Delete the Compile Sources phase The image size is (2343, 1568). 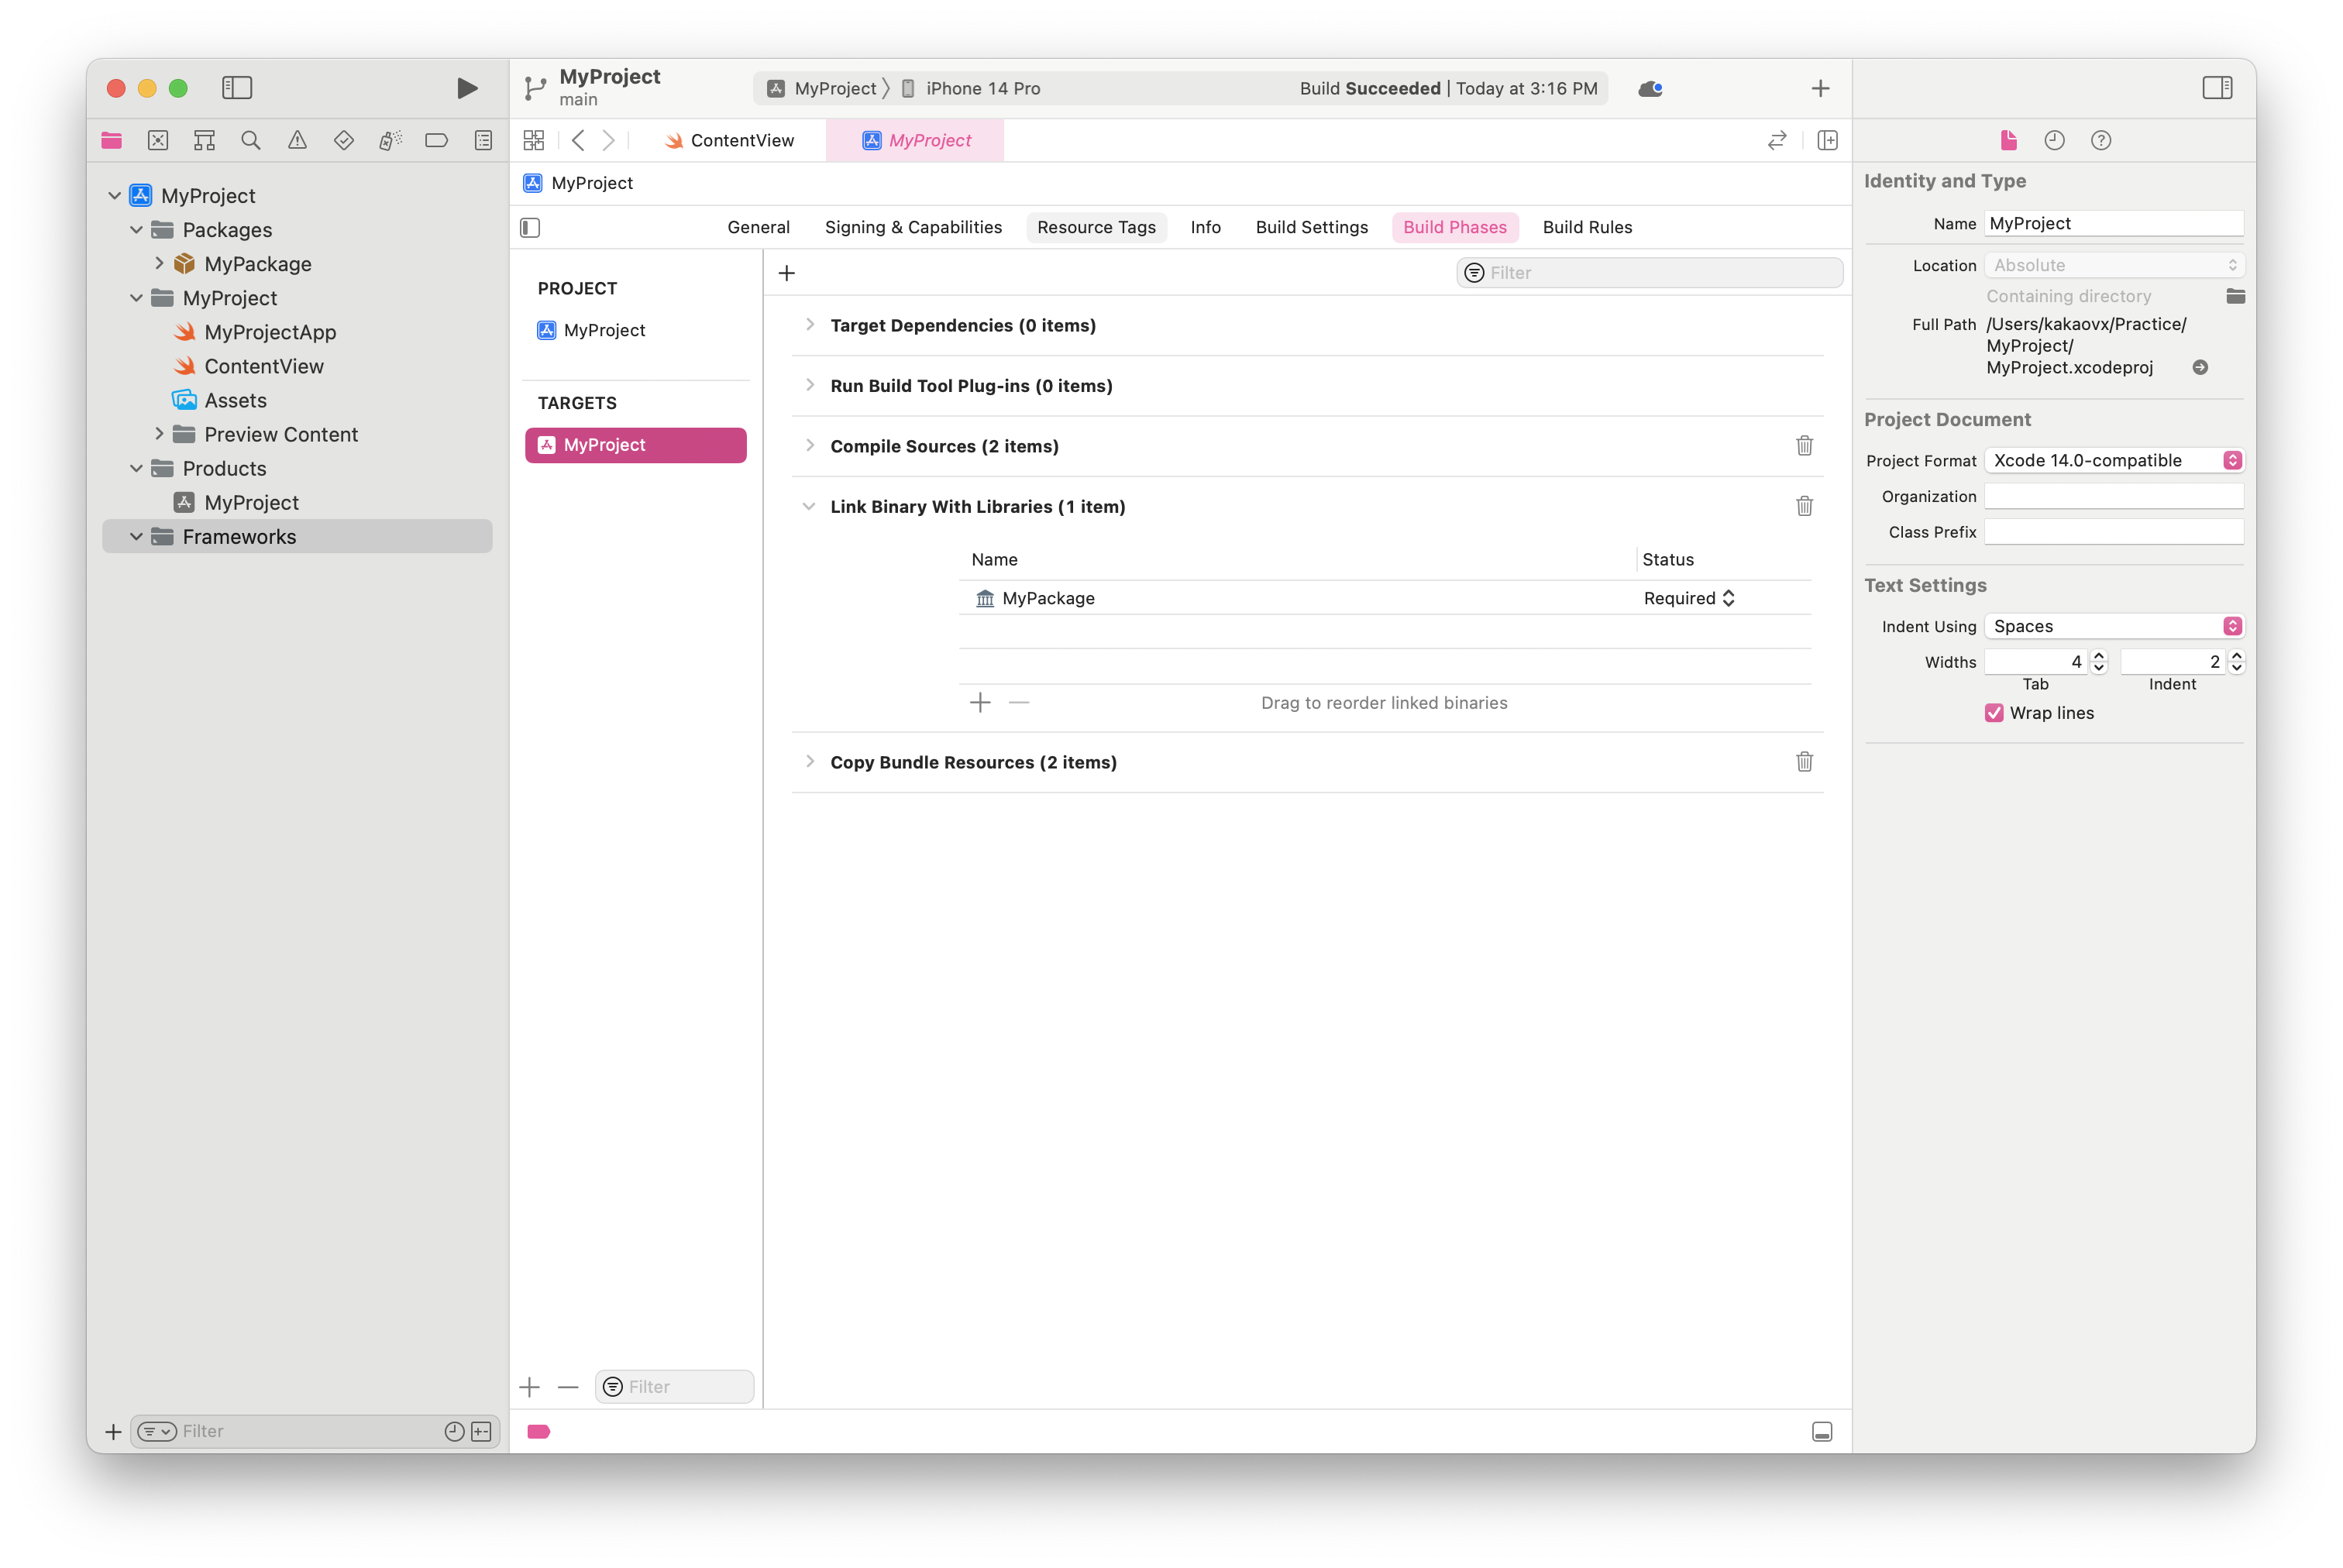click(x=1803, y=446)
